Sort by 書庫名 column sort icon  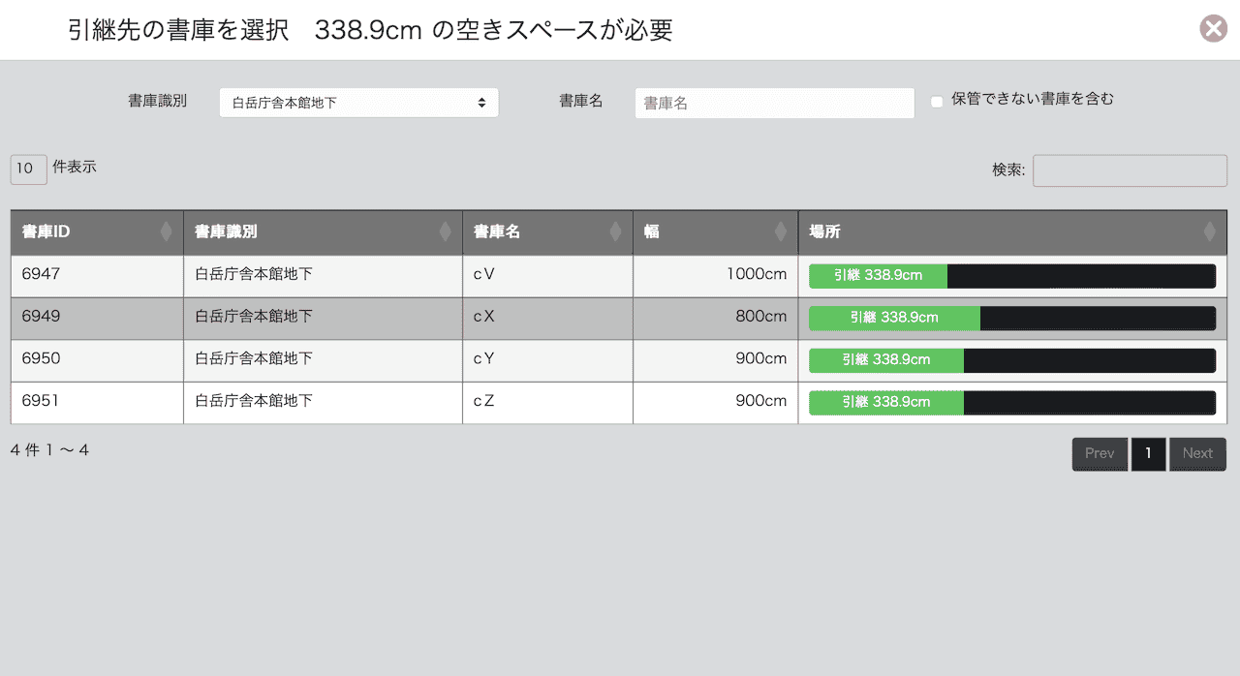pos(615,232)
